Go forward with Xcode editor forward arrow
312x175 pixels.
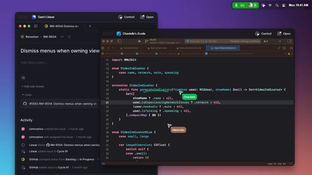coord(112,48)
